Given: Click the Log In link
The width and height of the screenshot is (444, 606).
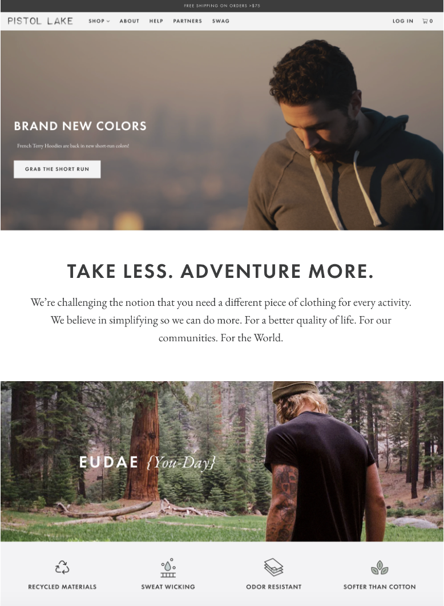Looking at the screenshot, I should pyautogui.click(x=403, y=21).
